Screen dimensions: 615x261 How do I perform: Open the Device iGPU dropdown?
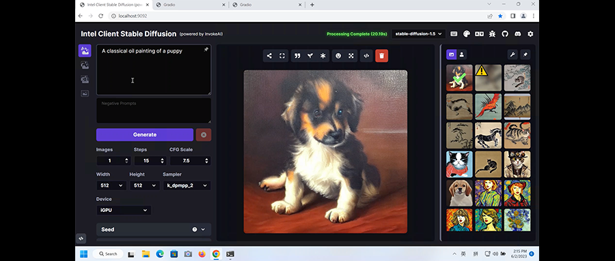[124, 210]
